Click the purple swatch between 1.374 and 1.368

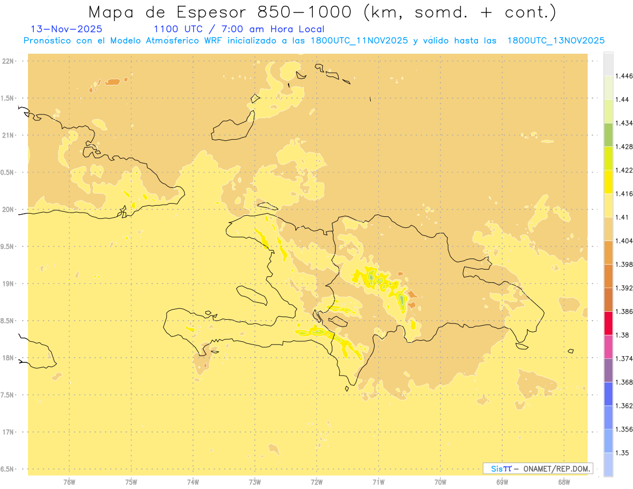click(608, 370)
